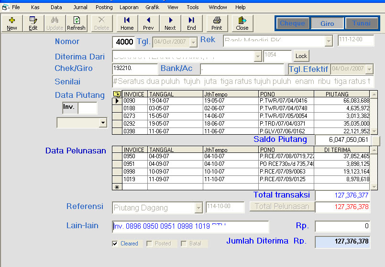Open the Window menu
This screenshot has width=385, height=267.
[218, 7]
